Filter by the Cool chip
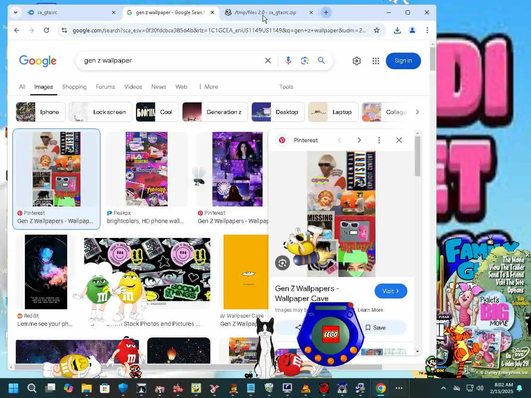The image size is (531, 398). click(x=157, y=112)
